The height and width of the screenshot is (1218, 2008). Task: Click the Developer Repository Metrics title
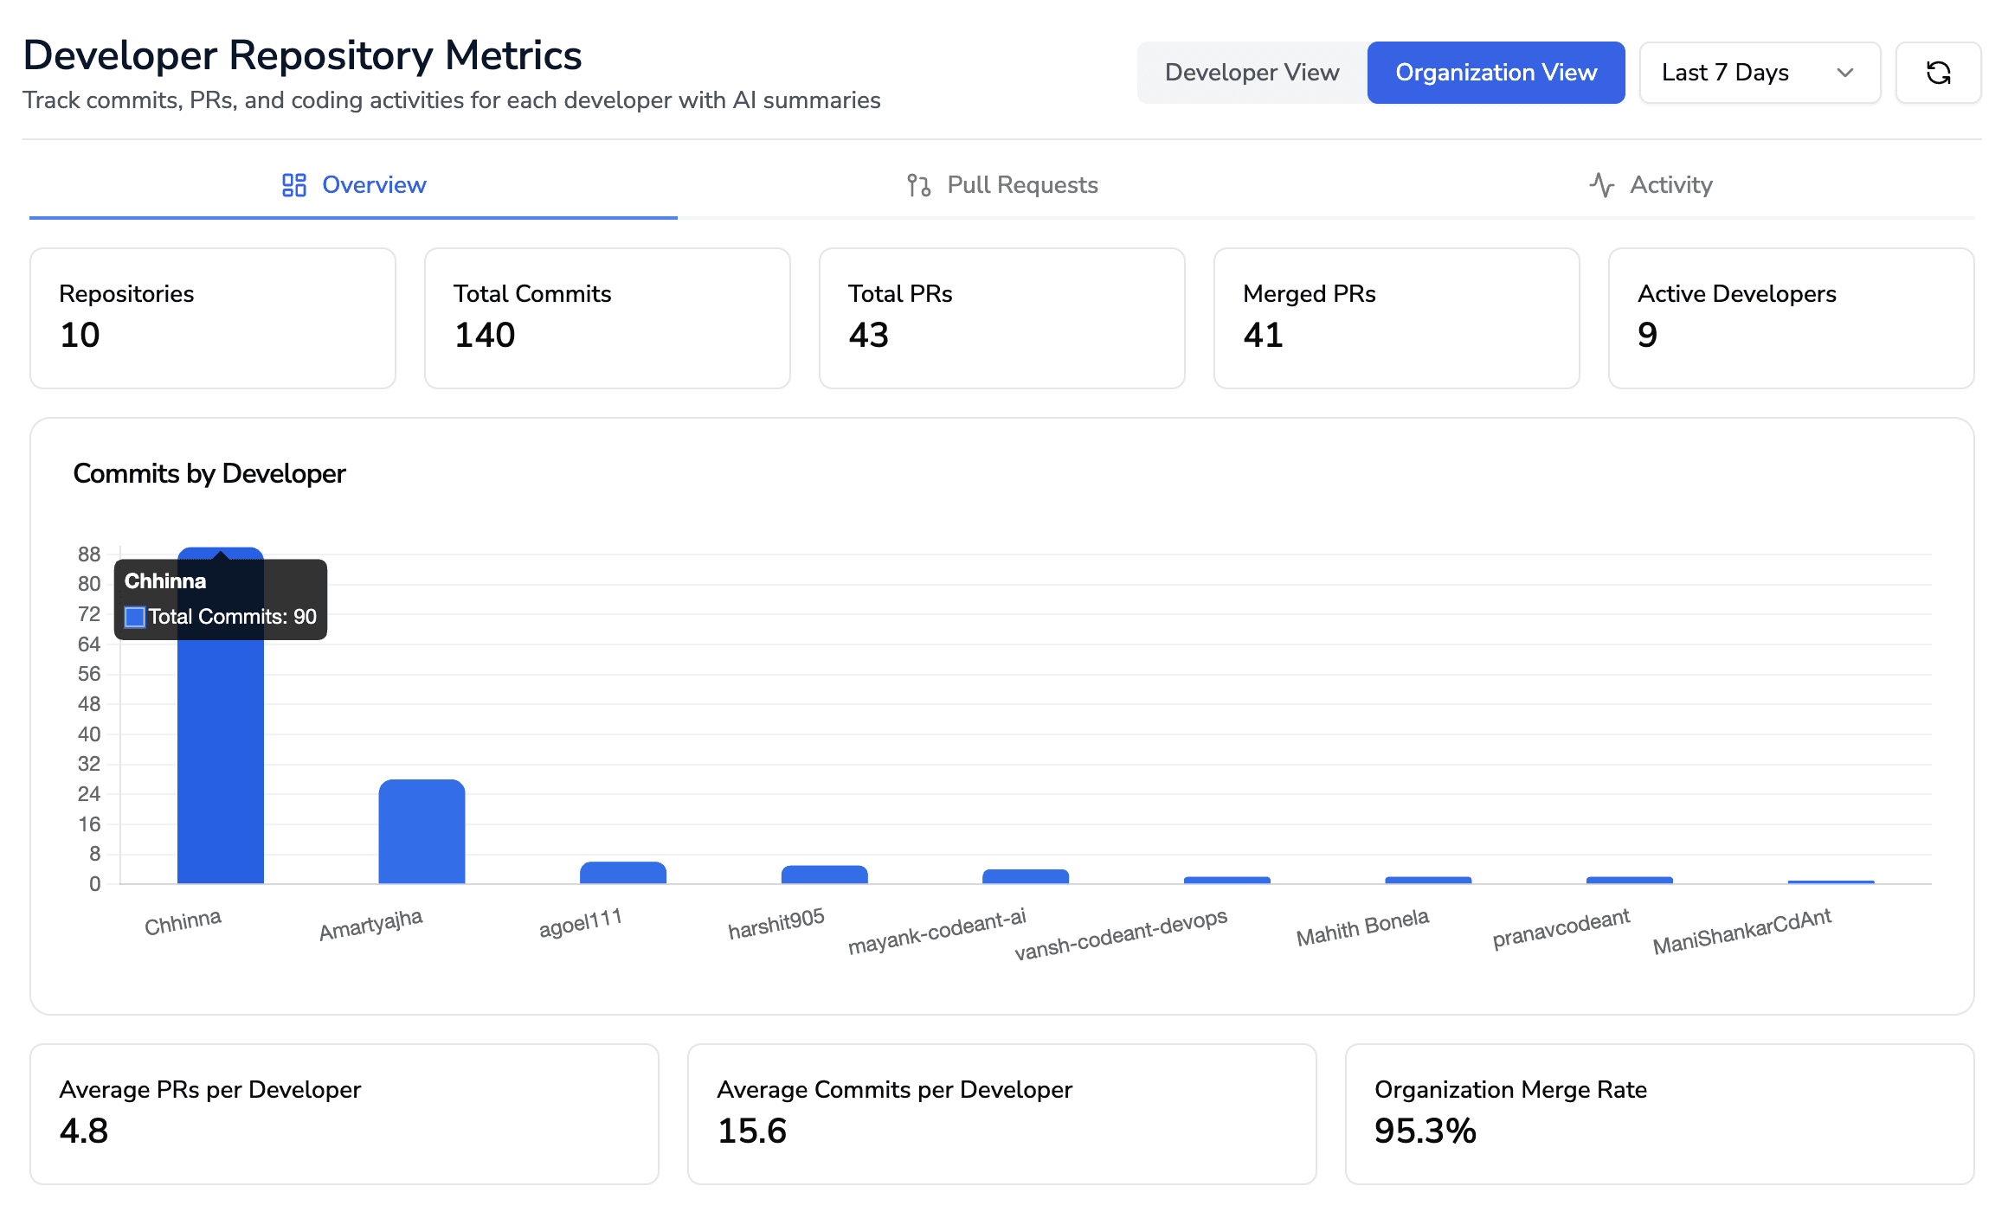(x=302, y=55)
